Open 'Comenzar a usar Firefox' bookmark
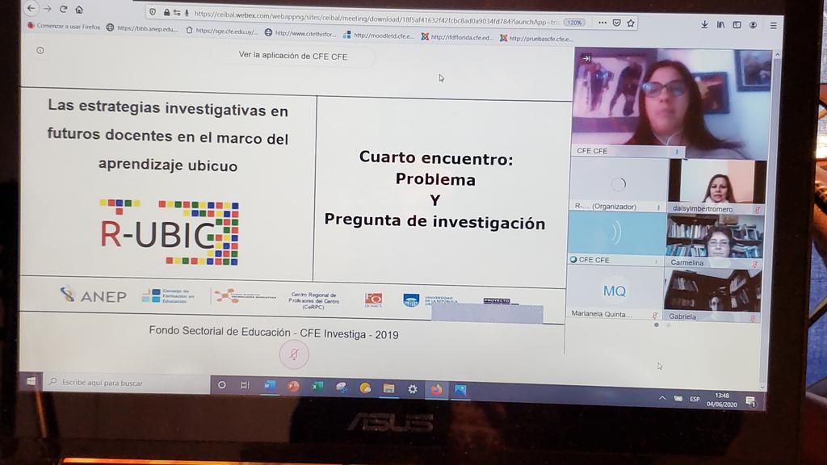Viewport: 827px width, 465px height. pos(64,27)
